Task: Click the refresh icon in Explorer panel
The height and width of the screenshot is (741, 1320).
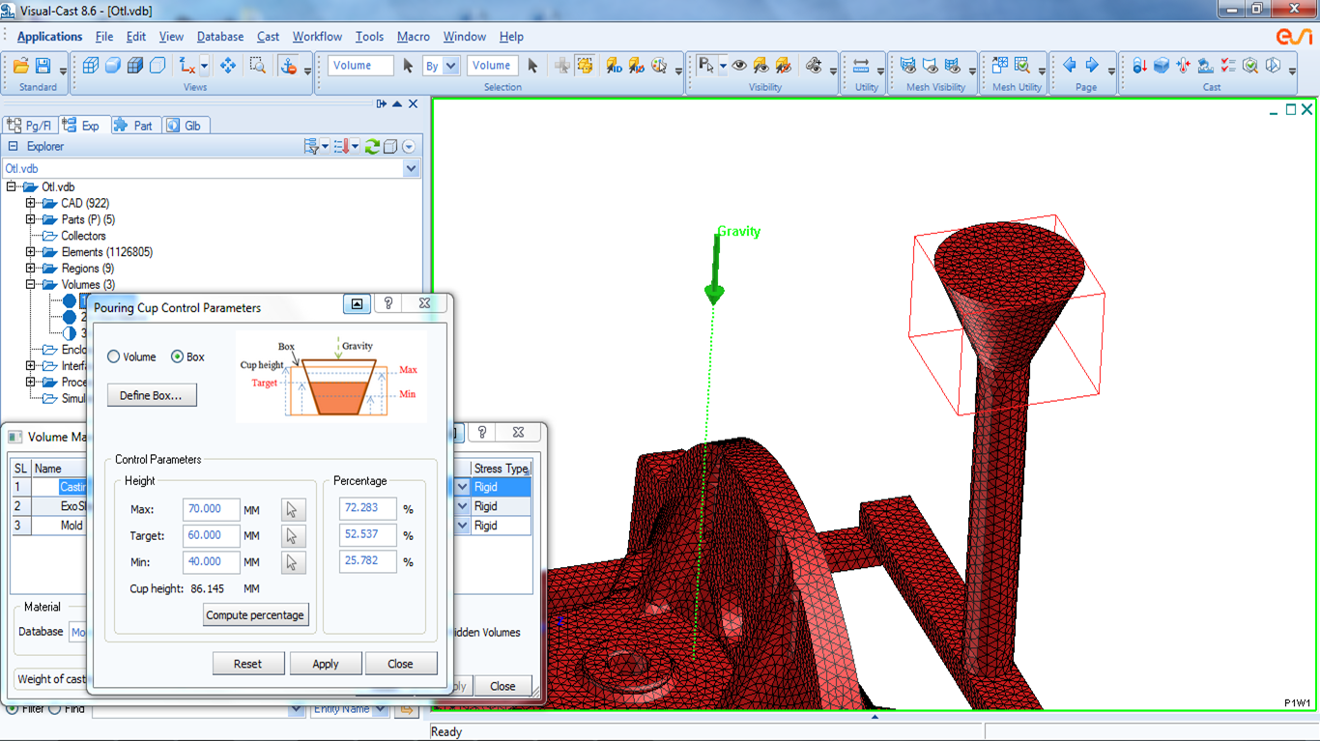Action: (371, 147)
